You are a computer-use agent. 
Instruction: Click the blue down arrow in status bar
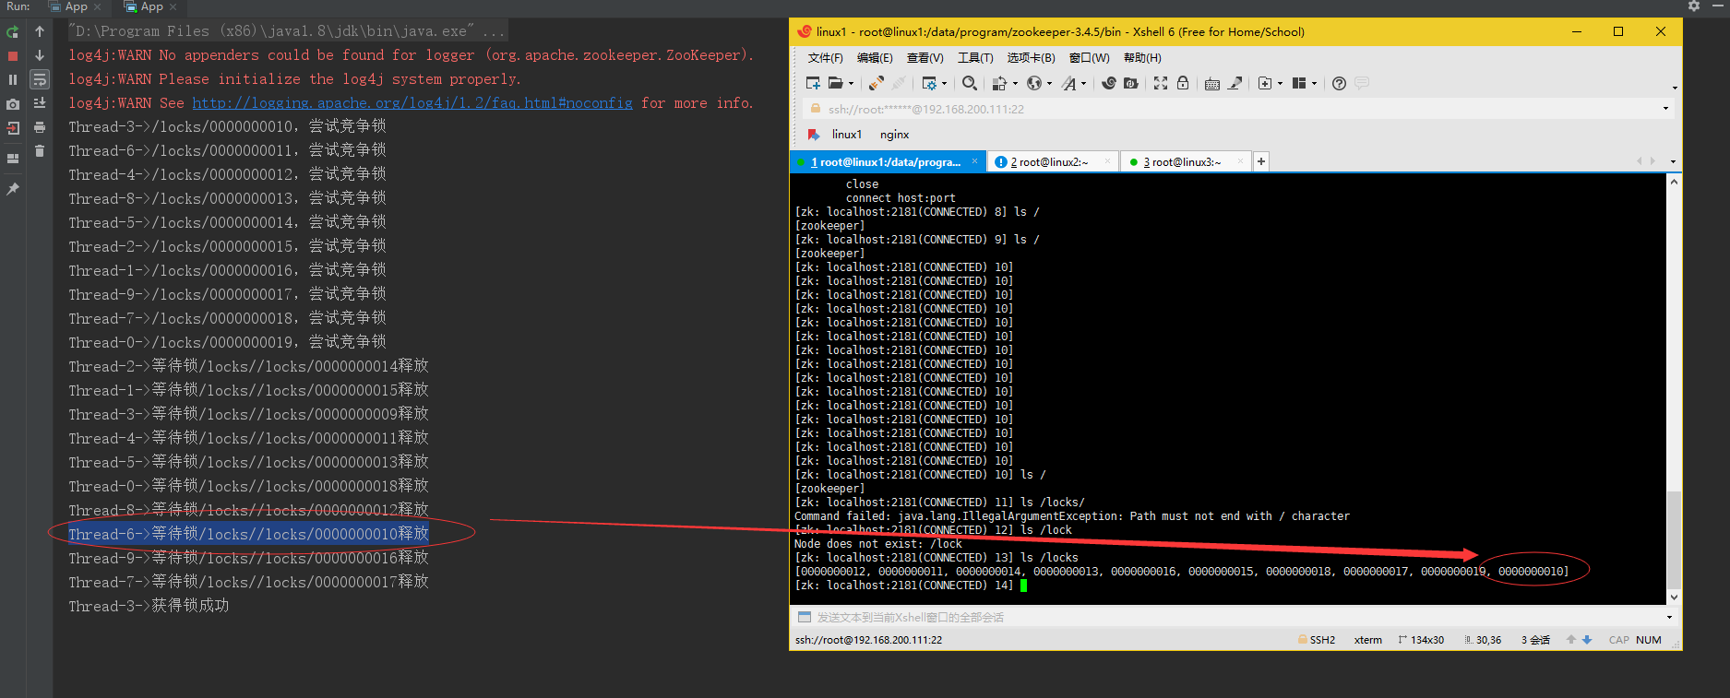[1587, 640]
